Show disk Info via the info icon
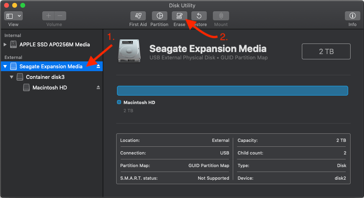Image resolution: width=364 pixels, height=198 pixels. click(352, 16)
